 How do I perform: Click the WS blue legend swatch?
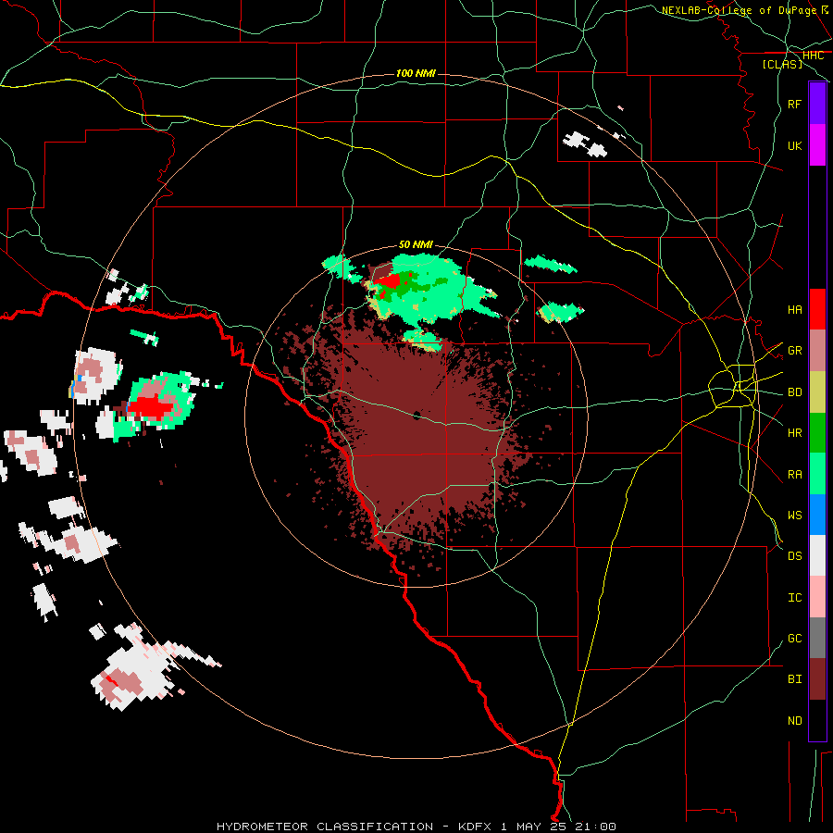817,515
